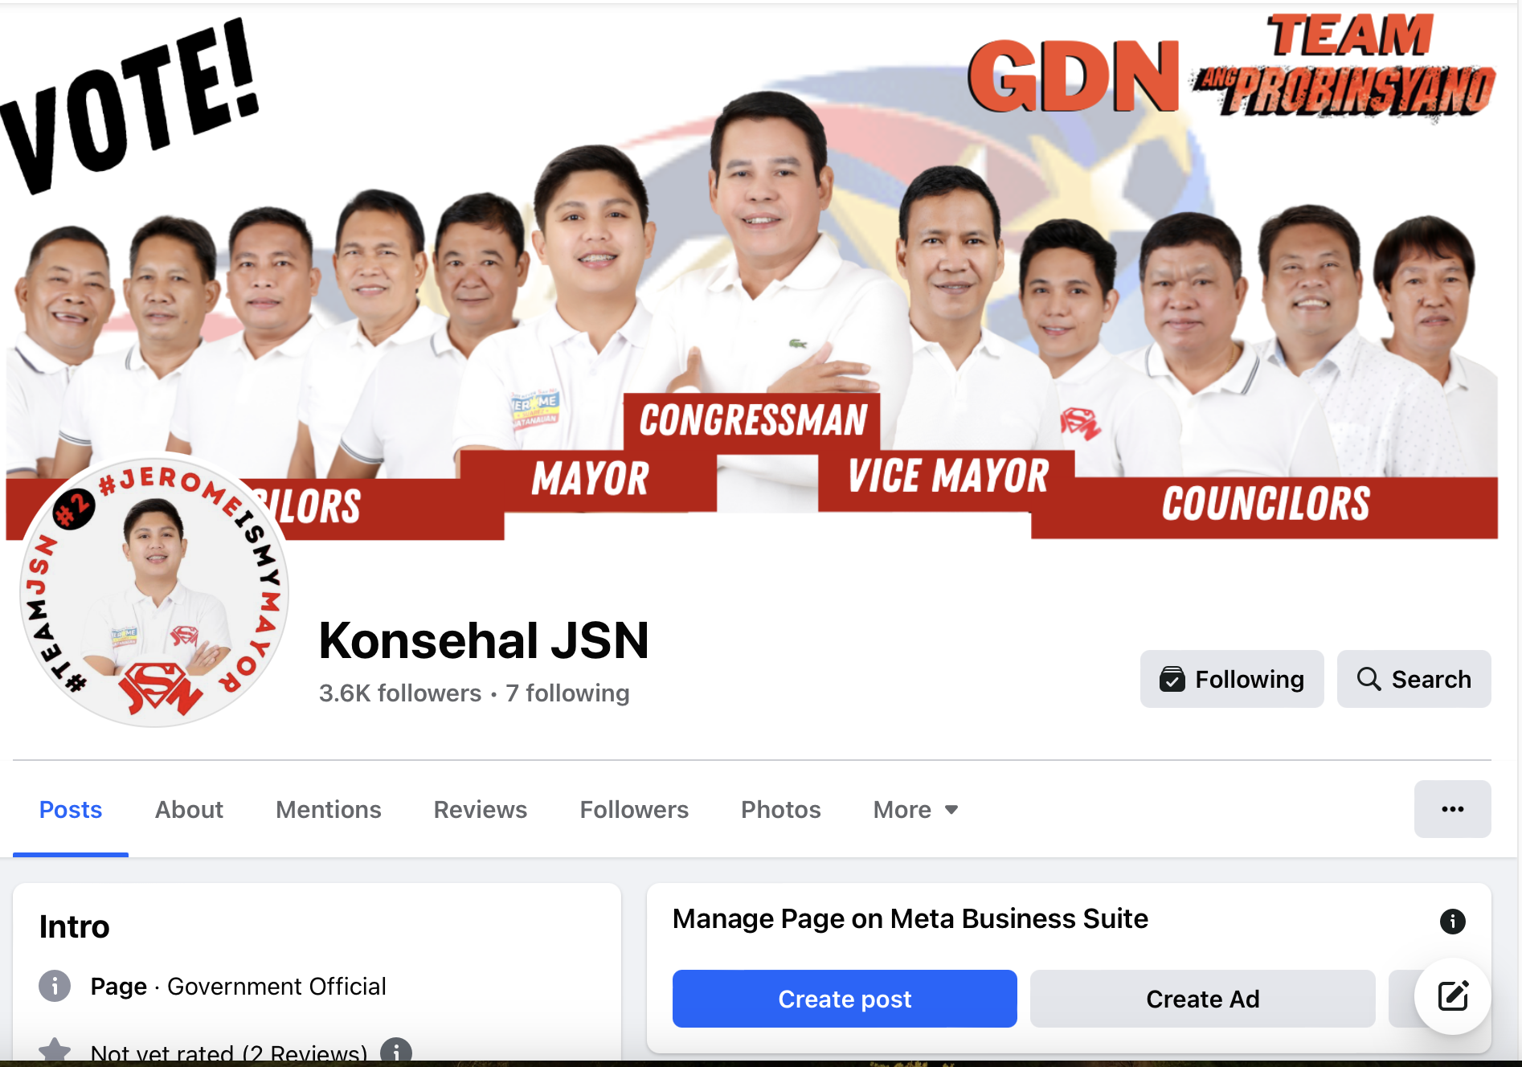Click the Page info icon in Intro
1522x1067 pixels.
(55, 986)
